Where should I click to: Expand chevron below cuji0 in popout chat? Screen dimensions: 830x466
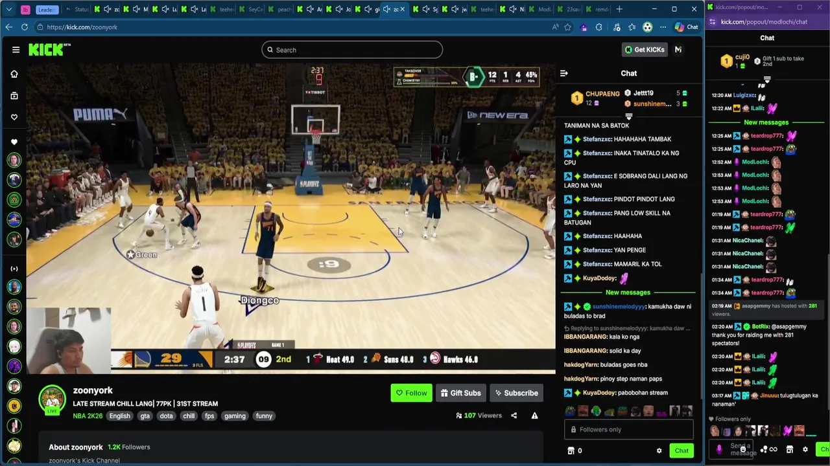[767, 81]
